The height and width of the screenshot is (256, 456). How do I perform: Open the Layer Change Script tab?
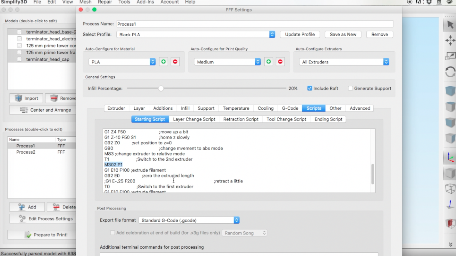click(194, 119)
